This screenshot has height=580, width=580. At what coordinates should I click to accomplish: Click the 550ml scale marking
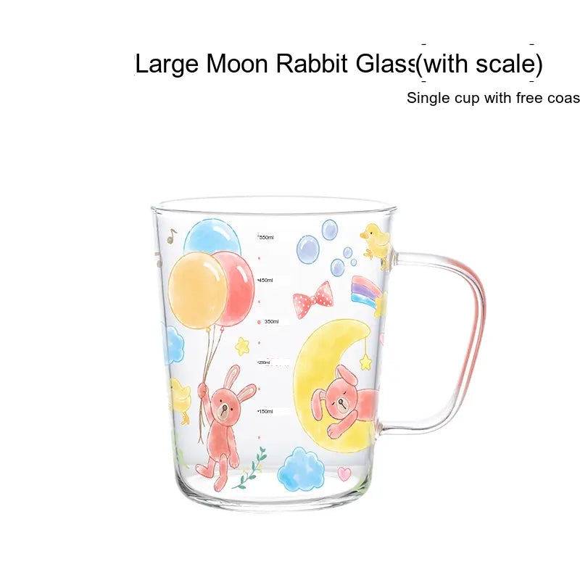pos(265,237)
